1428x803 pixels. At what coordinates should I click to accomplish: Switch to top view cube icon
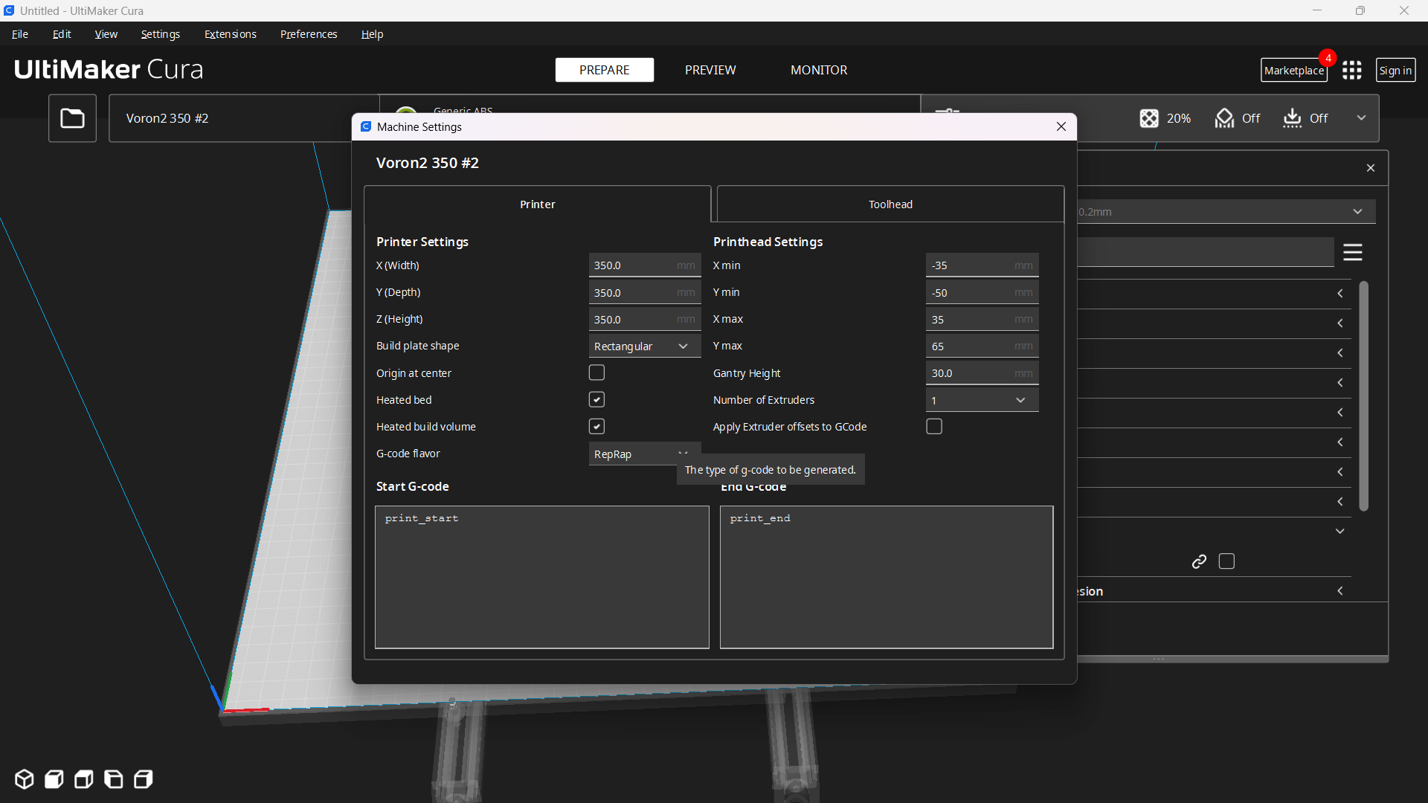(x=84, y=778)
